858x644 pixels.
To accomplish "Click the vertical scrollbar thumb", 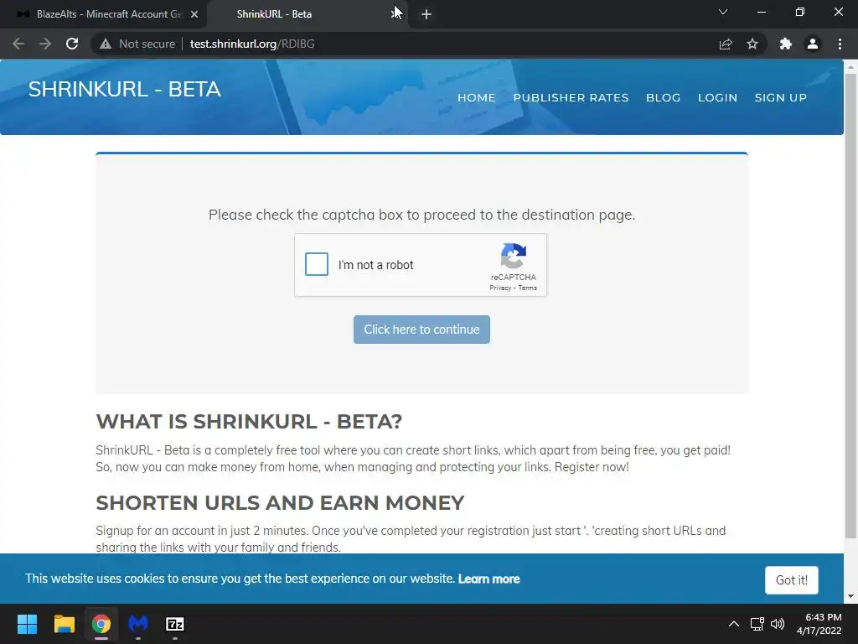I will (851, 305).
